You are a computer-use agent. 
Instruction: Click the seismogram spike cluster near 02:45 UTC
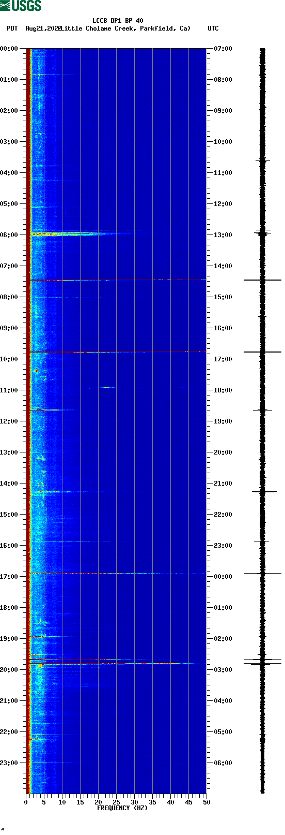tap(262, 662)
